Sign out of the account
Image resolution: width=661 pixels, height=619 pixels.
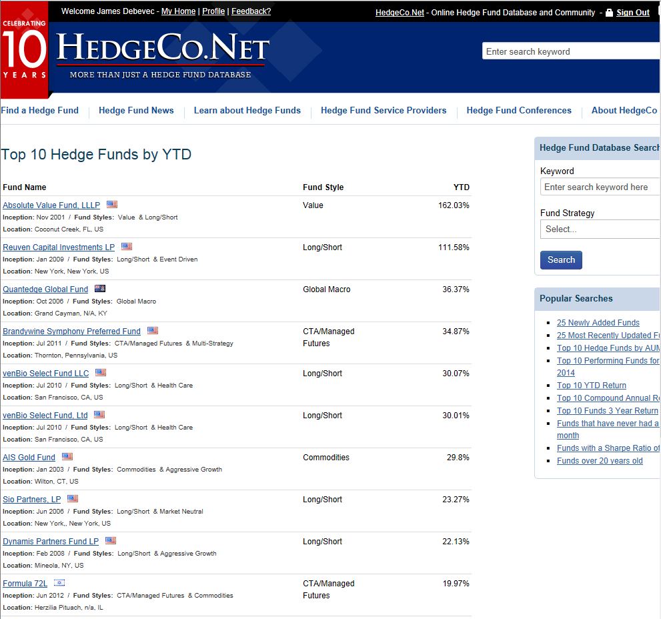(633, 13)
